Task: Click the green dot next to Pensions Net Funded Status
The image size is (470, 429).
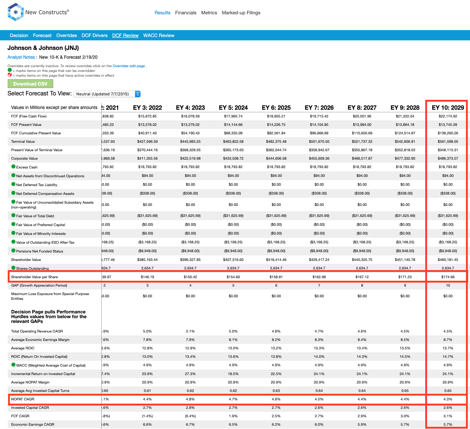Action: coord(14,251)
